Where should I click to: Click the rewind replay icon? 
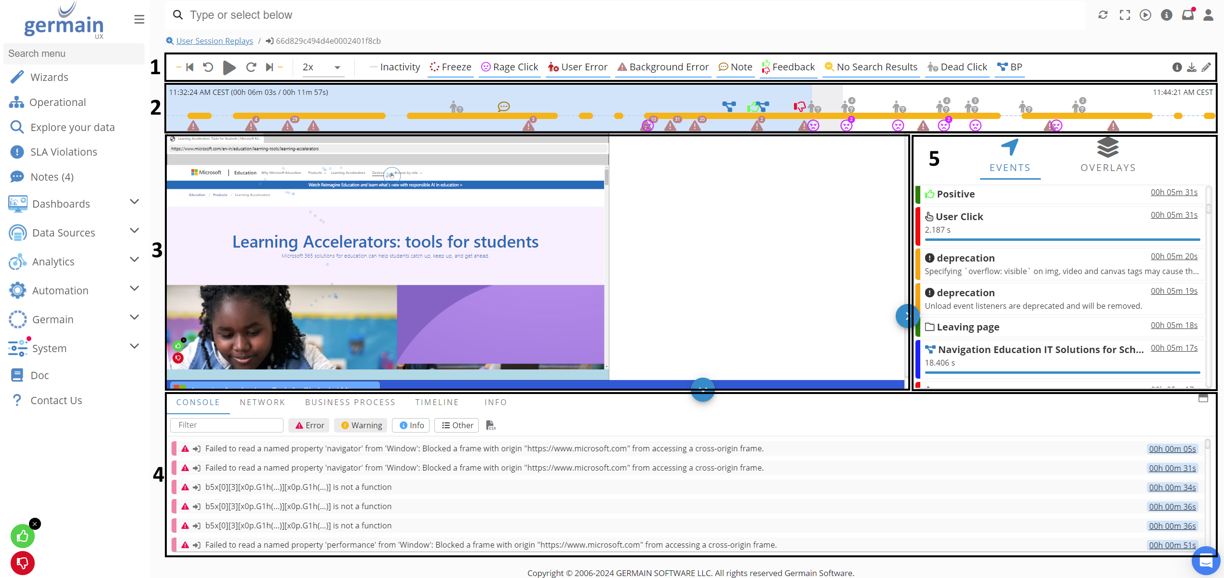point(208,67)
